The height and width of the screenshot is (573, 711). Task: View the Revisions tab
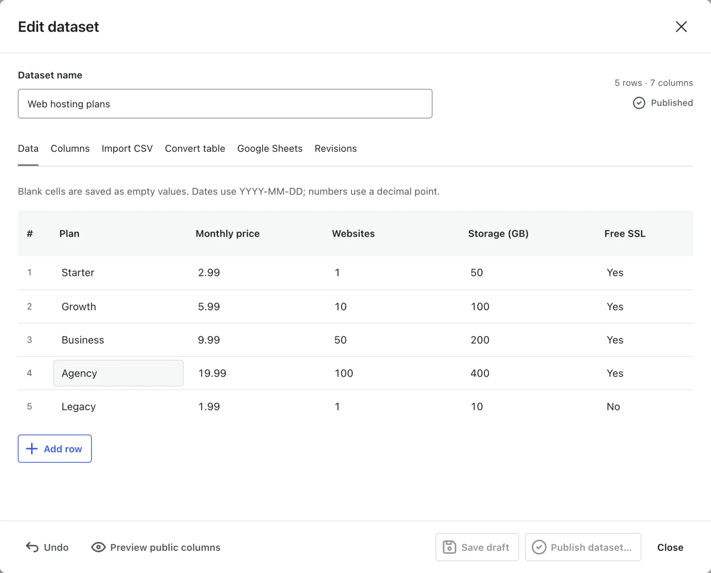pos(336,148)
